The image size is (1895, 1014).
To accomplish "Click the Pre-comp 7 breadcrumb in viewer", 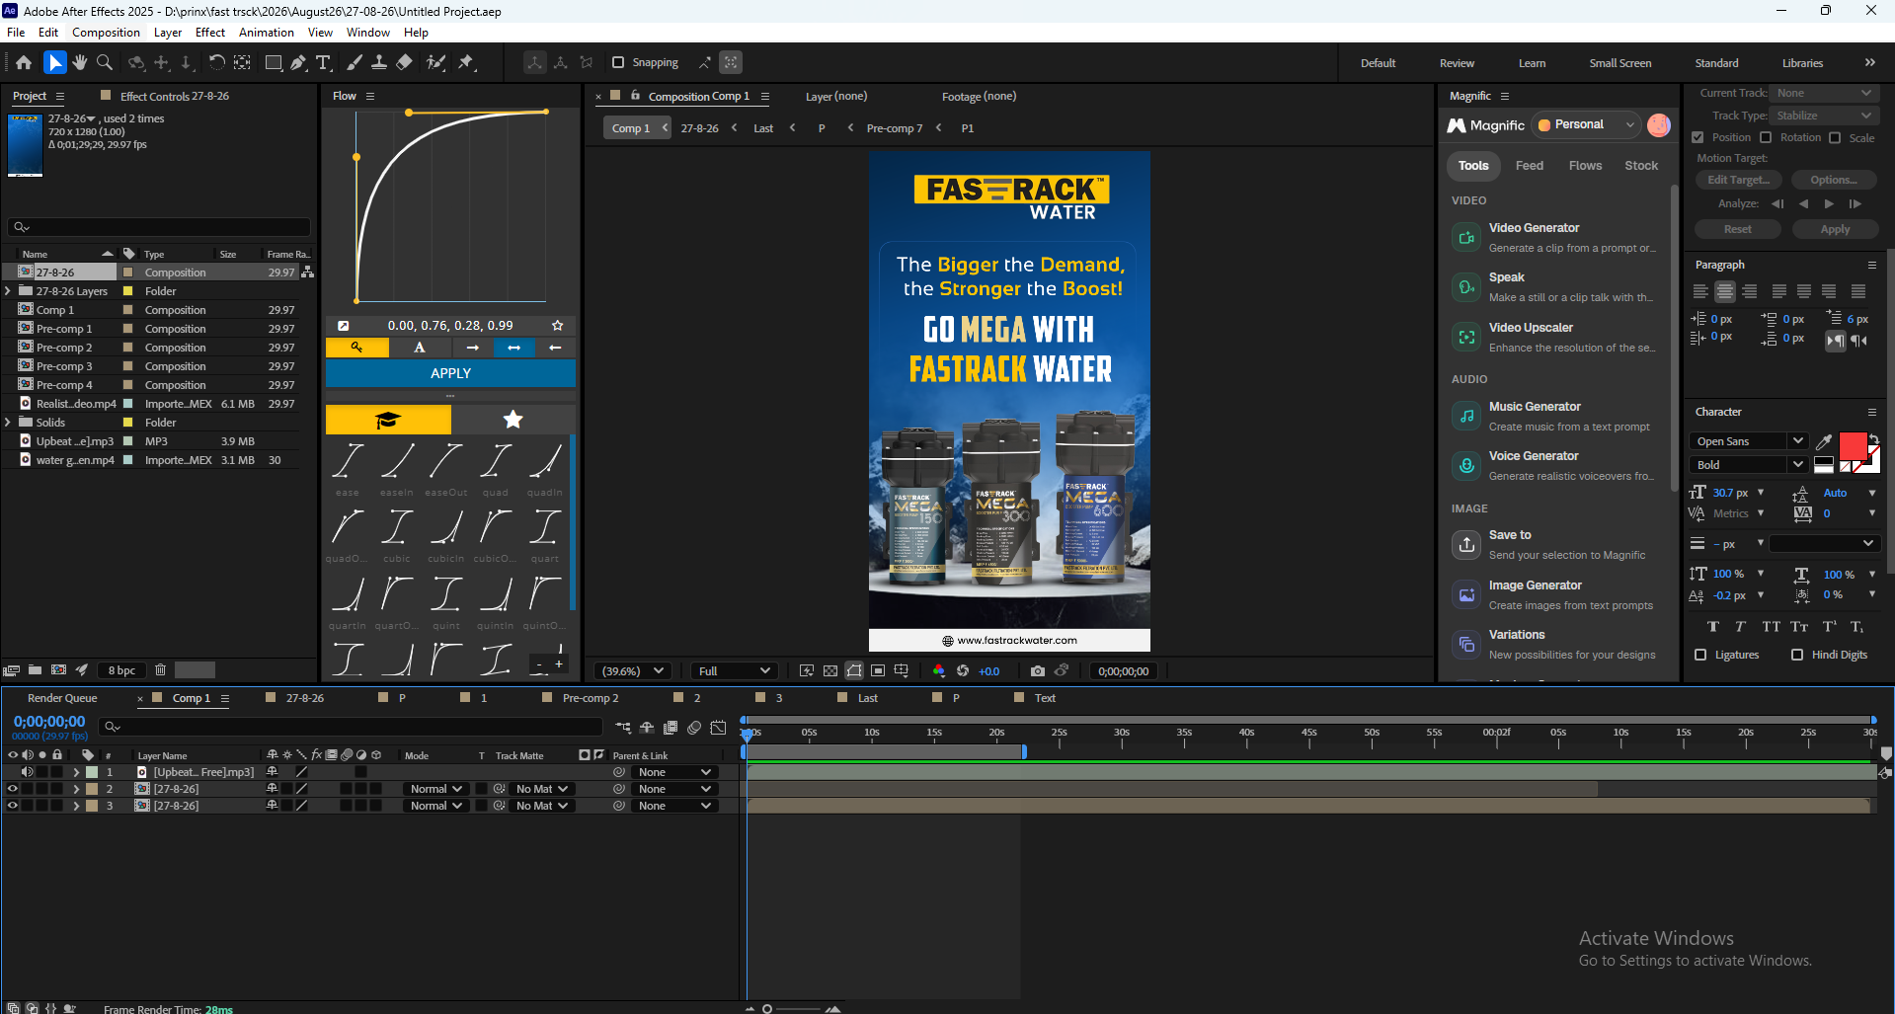I will 894,128.
